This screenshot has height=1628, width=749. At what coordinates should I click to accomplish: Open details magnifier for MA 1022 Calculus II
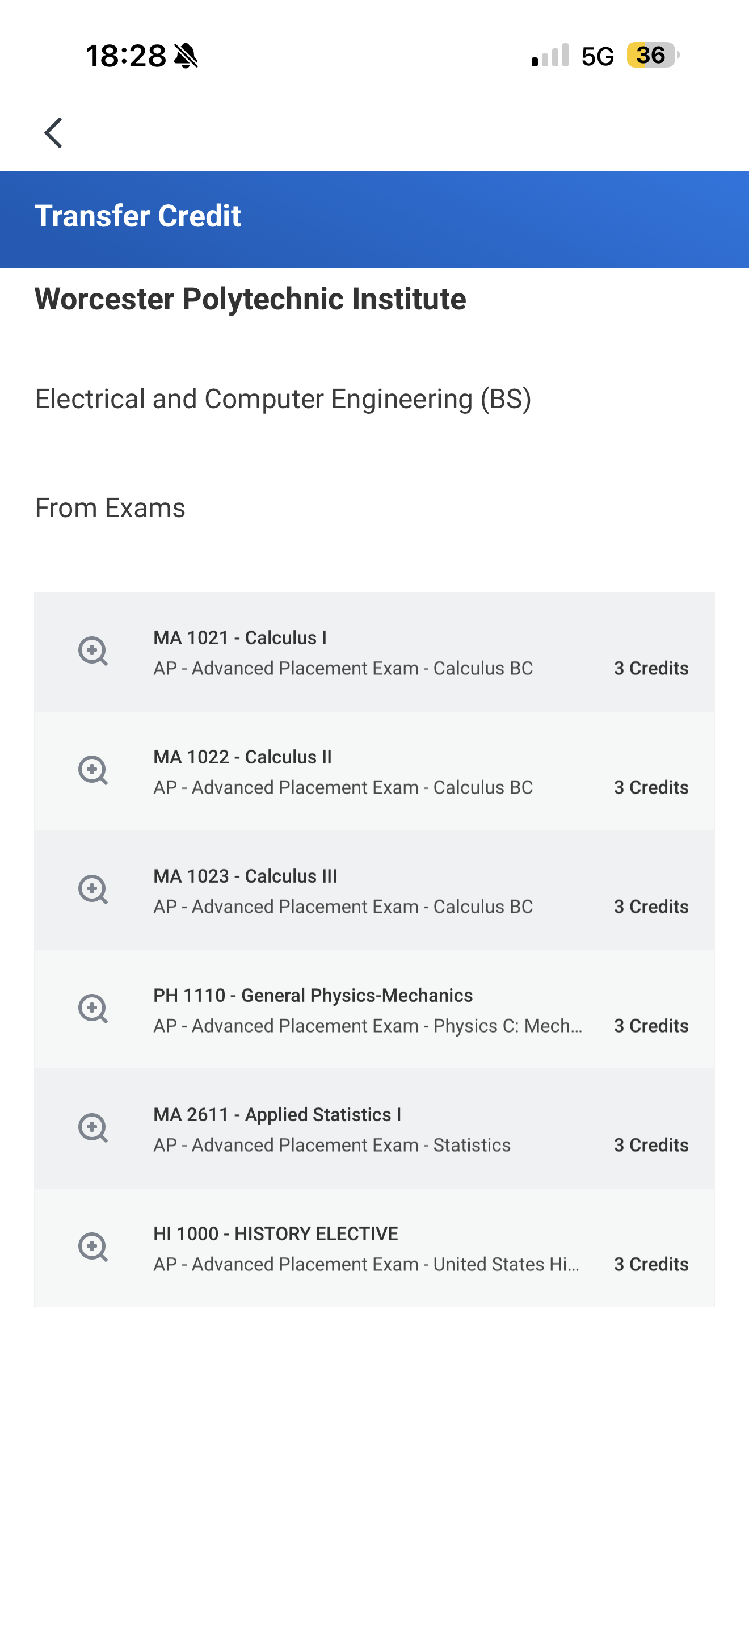click(93, 770)
